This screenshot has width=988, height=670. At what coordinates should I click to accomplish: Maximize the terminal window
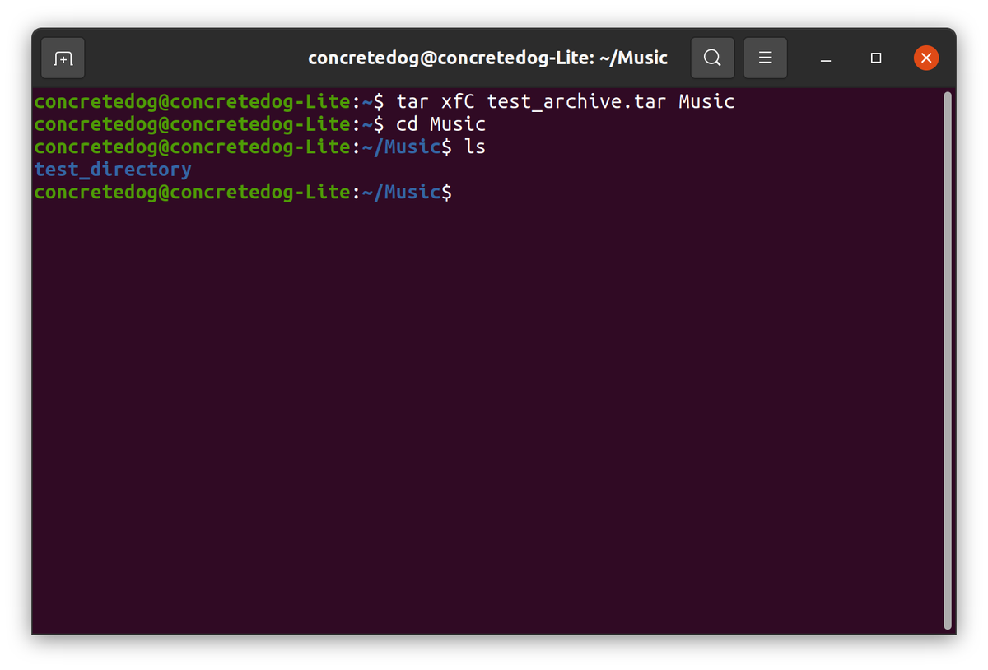click(875, 58)
